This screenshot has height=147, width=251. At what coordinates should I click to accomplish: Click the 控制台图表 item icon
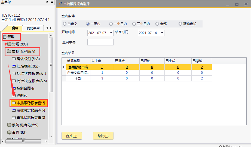[14, 88]
